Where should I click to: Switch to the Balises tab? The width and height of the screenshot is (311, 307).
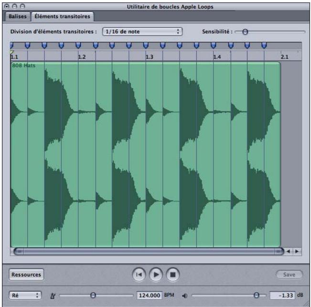pos(18,16)
